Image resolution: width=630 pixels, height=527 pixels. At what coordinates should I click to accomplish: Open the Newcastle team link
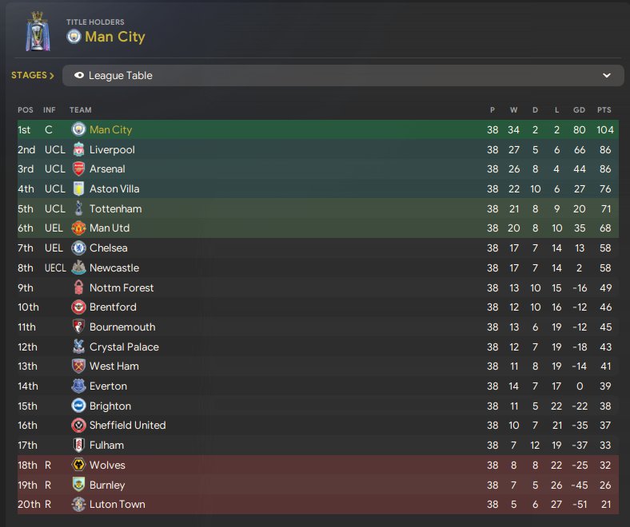pyautogui.click(x=114, y=267)
